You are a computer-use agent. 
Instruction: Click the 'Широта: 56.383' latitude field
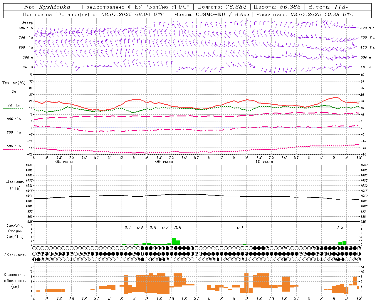pos(277,7)
